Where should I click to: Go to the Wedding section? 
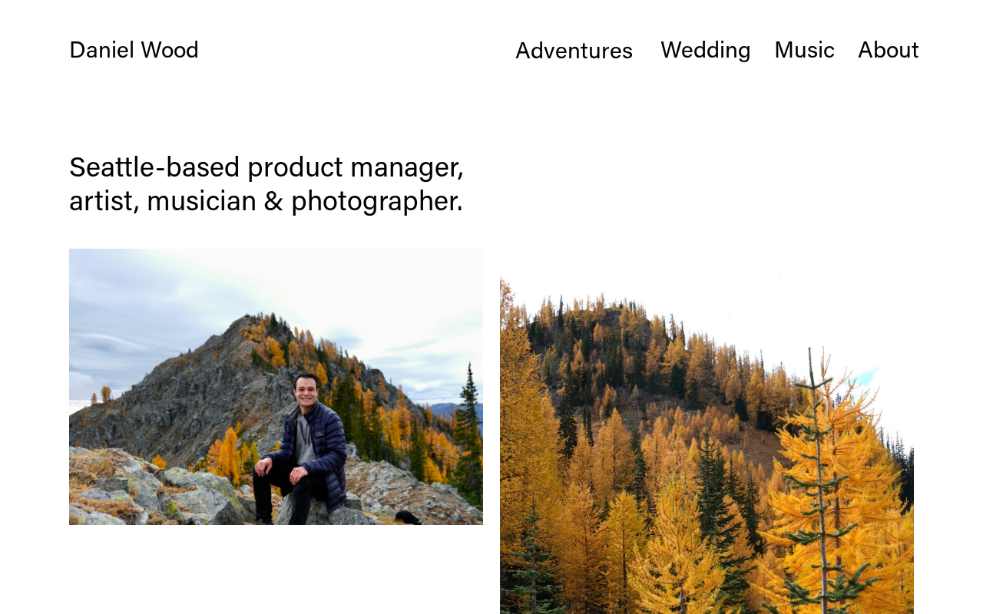pos(705,50)
